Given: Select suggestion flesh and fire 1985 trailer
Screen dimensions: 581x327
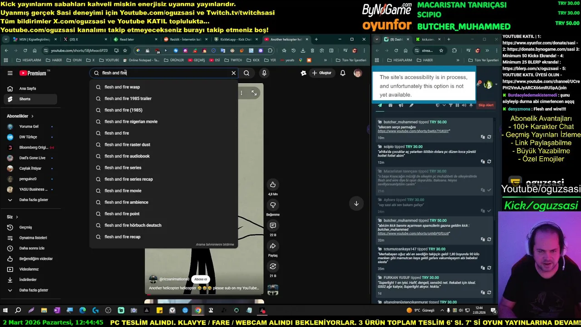Looking at the screenshot, I should 163,99.
